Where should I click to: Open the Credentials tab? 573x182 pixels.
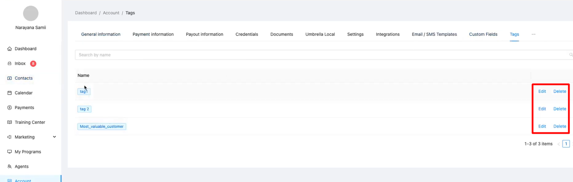tap(247, 34)
